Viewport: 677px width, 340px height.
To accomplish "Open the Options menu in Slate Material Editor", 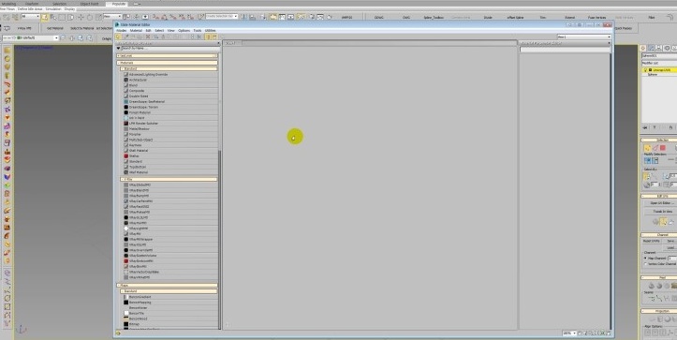I will tap(184, 31).
